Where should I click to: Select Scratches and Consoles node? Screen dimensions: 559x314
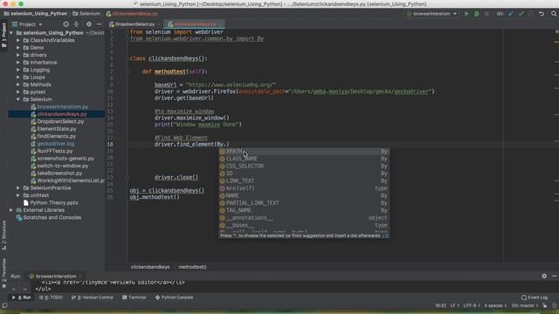pos(52,217)
